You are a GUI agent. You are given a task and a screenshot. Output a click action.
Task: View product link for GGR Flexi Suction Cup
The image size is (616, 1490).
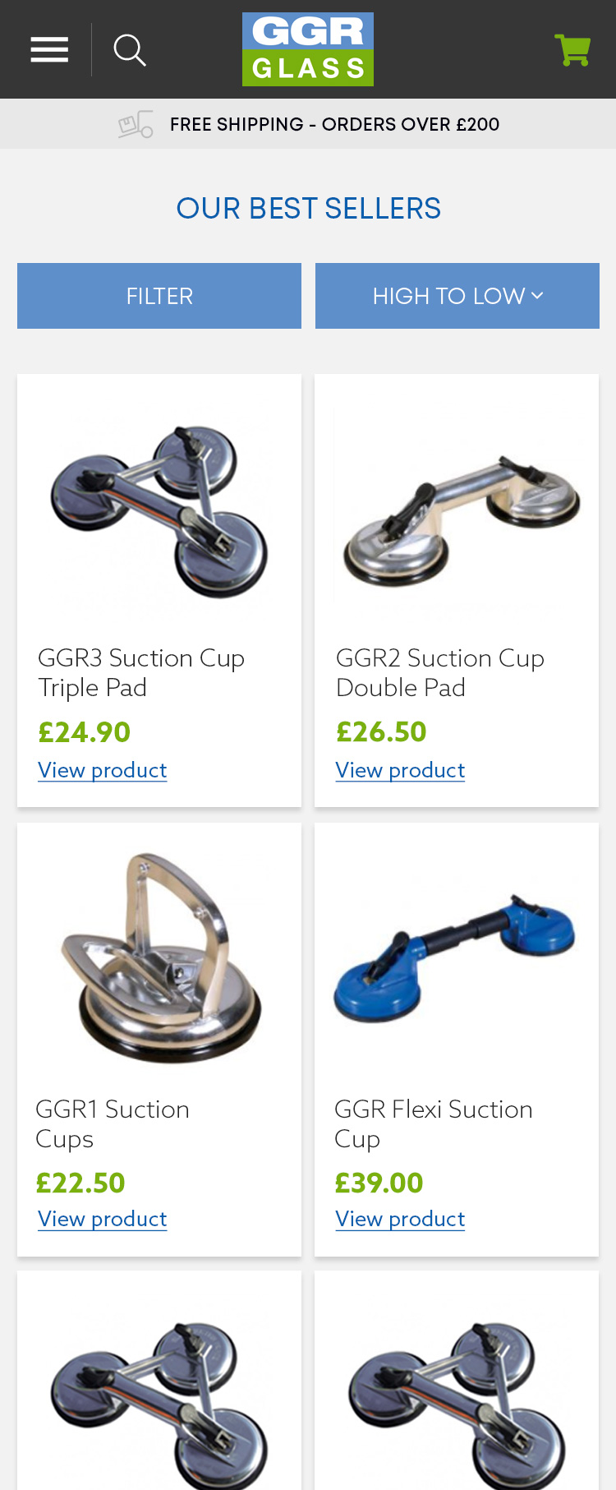coord(400,1220)
